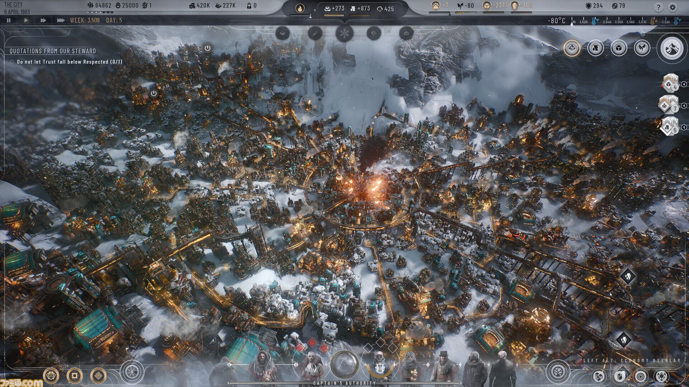Collapse the arrow left of shelter counter
Screen dimensions: 689x387
[315, 10]
